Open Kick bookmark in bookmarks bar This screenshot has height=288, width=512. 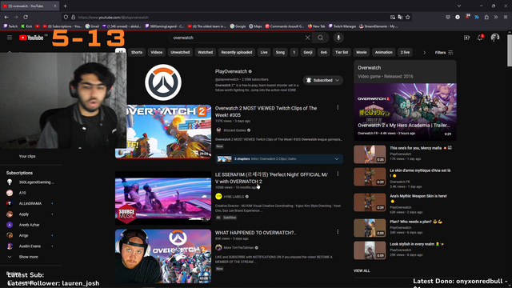(26, 26)
